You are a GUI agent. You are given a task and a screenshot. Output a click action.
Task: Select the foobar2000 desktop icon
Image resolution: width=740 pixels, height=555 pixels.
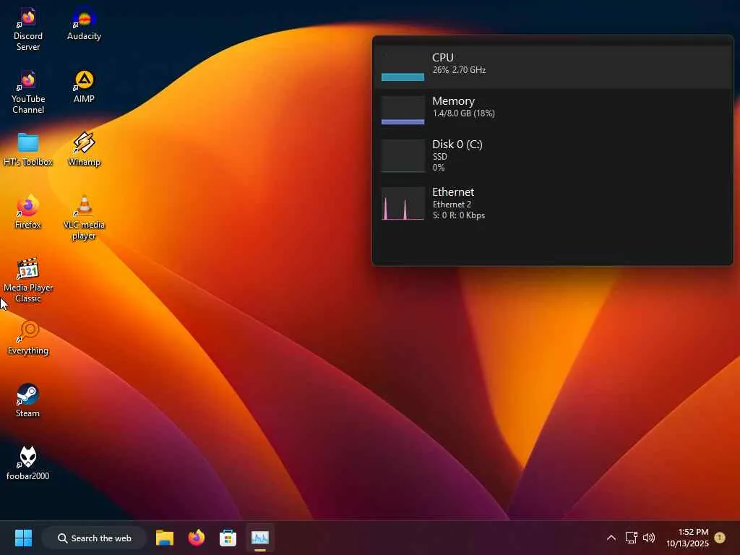point(28,463)
